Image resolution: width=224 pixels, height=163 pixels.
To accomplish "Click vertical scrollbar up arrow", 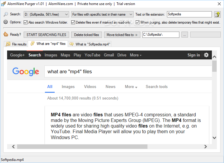I will point(214,57).
